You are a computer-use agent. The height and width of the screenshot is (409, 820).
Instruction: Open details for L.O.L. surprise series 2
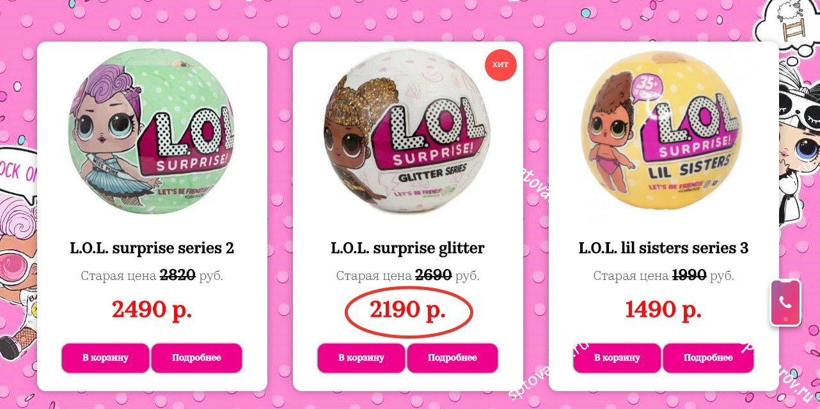[x=196, y=358]
